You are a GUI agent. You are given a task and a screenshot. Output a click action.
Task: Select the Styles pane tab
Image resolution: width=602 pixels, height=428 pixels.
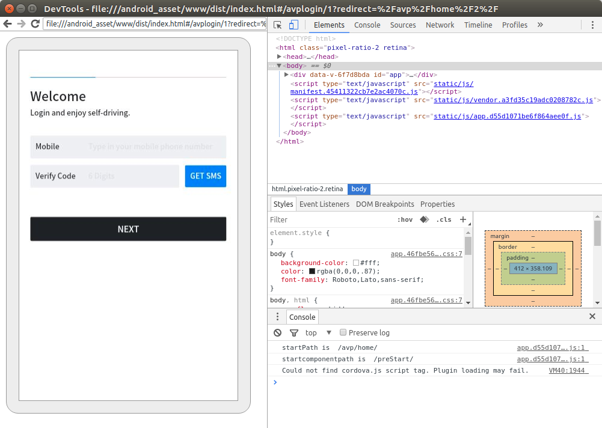tap(283, 204)
